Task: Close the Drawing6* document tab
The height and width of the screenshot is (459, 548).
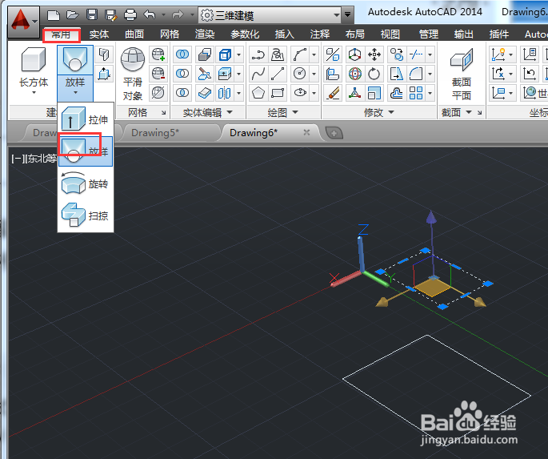Action: pyautogui.click(x=306, y=132)
